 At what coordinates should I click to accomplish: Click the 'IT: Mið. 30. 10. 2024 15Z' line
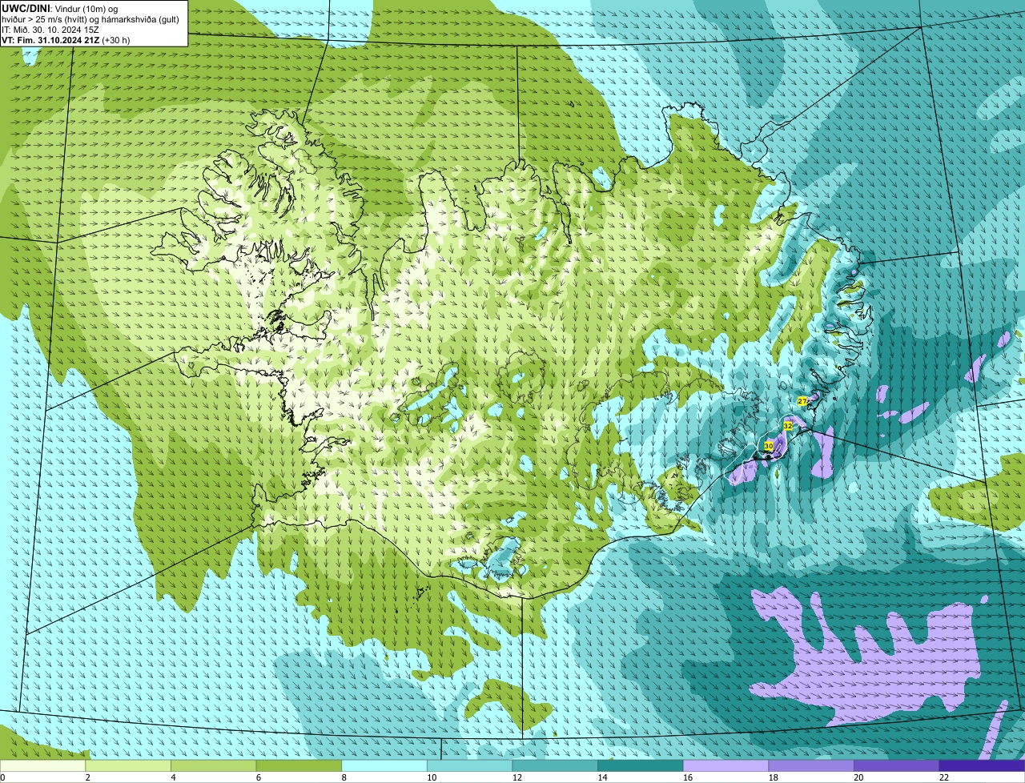pos(50,29)
